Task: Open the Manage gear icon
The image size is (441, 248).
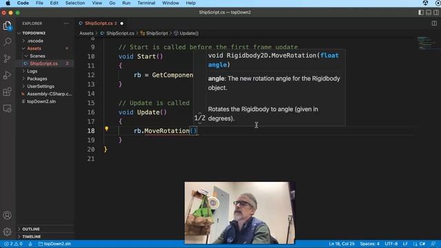Action: pos(8,231)
